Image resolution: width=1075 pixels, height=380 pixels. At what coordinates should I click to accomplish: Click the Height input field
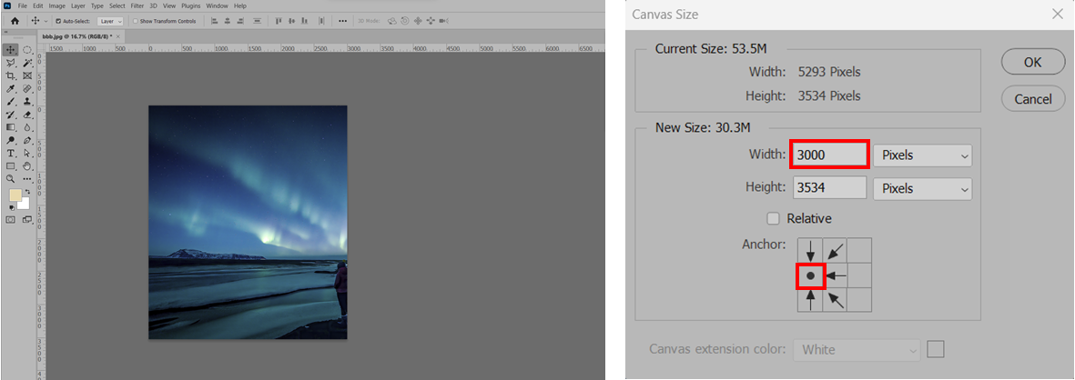tap(829, 187)
